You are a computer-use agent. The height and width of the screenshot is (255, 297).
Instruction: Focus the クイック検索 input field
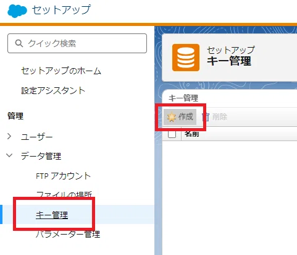77,43
